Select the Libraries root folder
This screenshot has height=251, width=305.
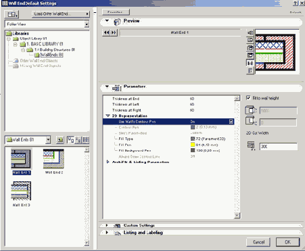(20, 33)
